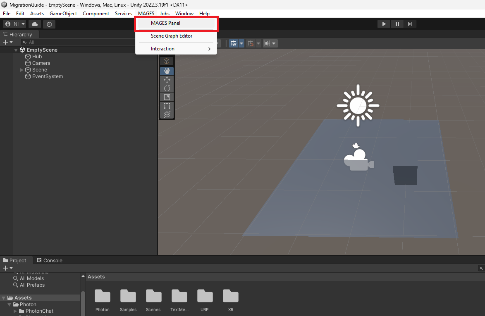Start Play mode
Viewport: 485px width, 316px height.
[384, 24]
